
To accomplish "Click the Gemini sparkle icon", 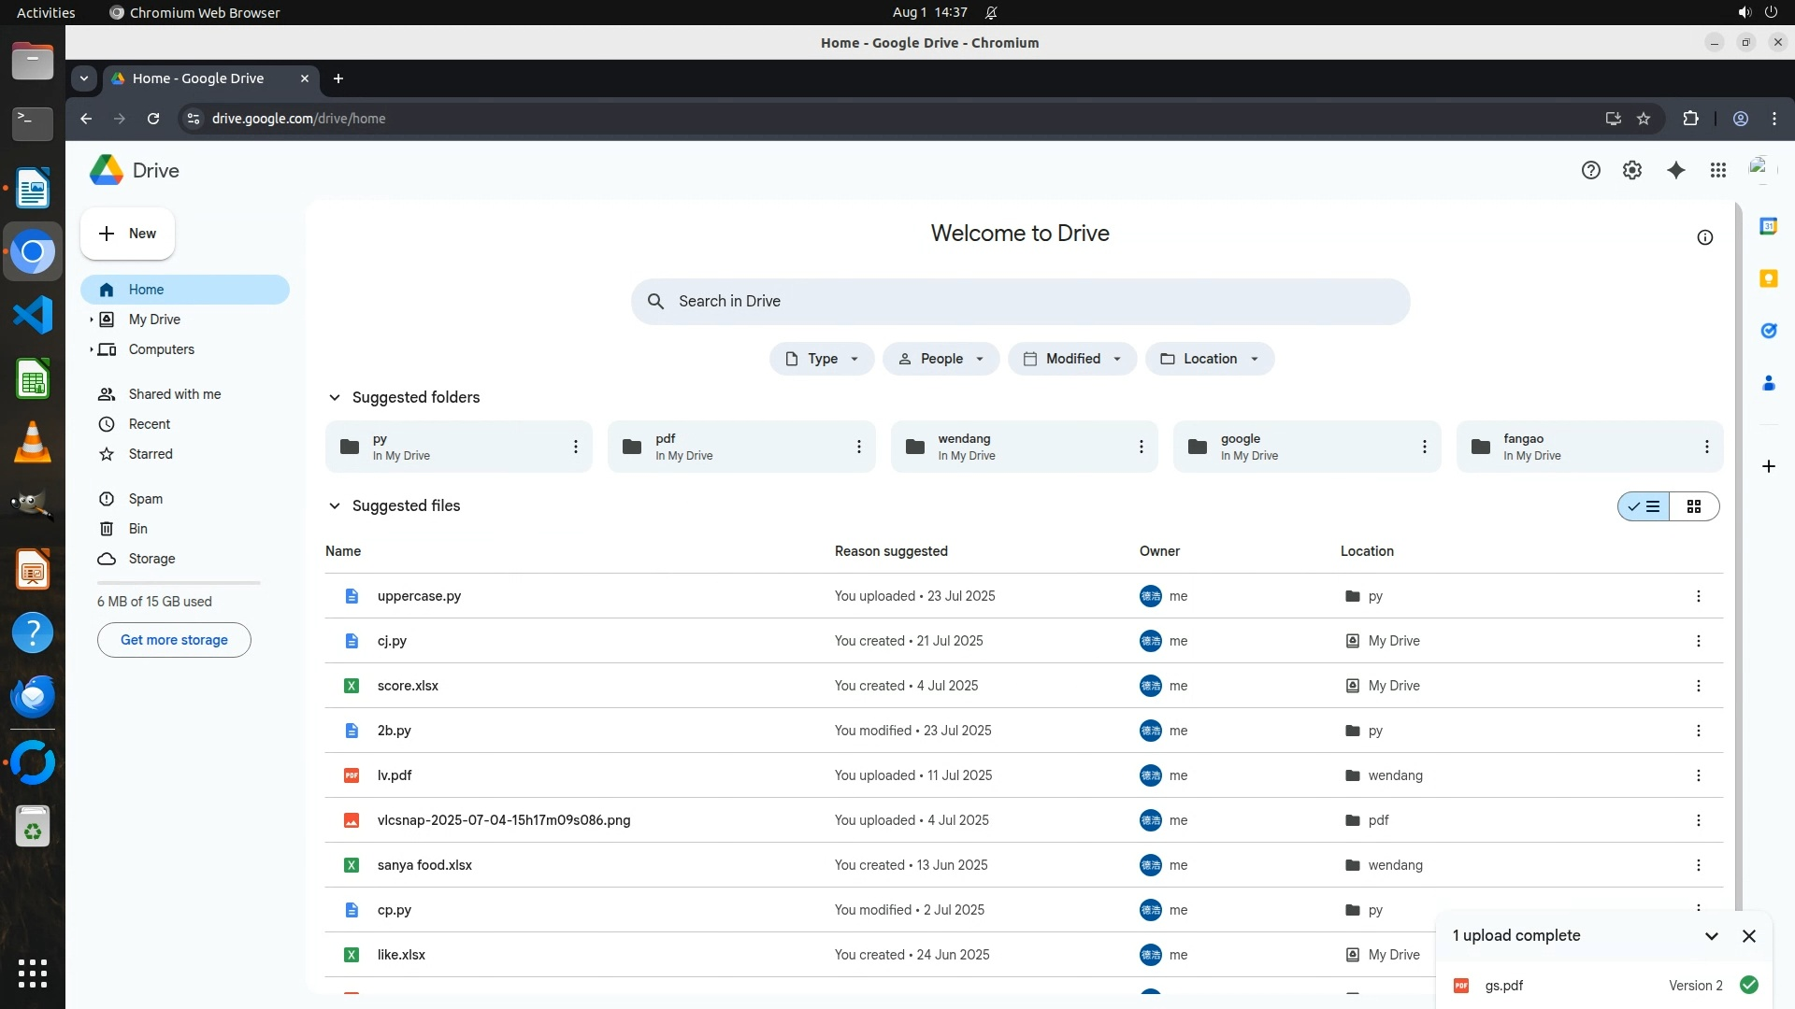I will [1675, 170].
